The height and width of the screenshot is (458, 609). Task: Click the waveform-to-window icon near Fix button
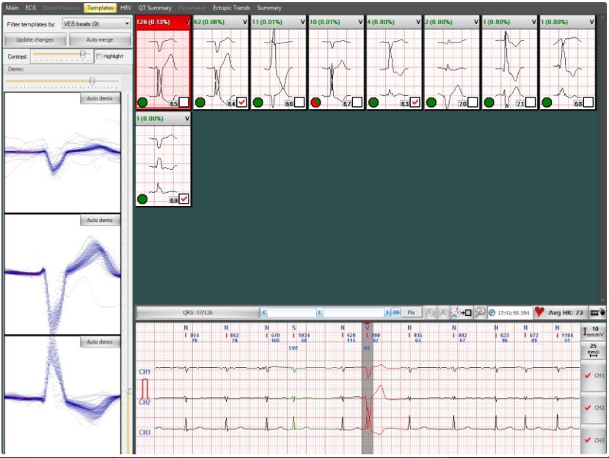462,312
